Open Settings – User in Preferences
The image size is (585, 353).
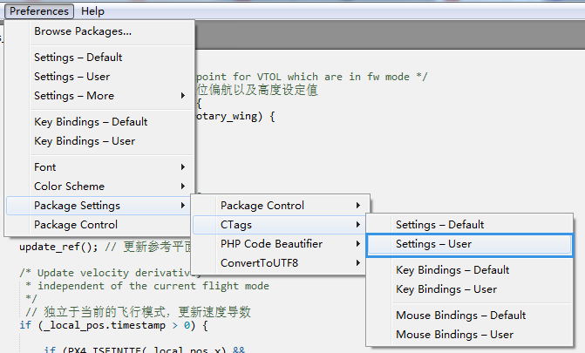[71, 77]
